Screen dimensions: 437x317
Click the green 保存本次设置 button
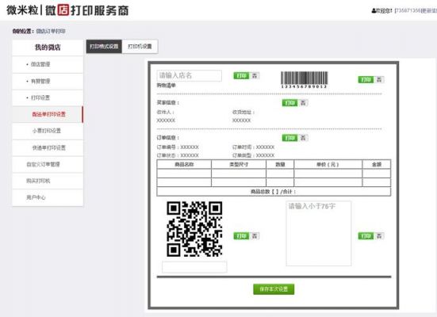click(274, 289)
